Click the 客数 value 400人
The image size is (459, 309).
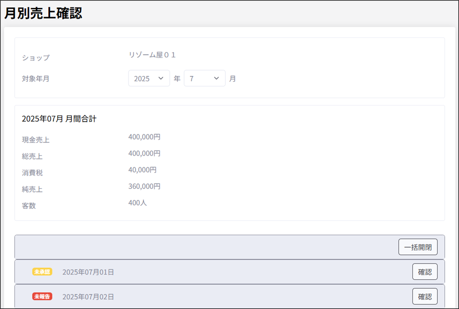138,203
